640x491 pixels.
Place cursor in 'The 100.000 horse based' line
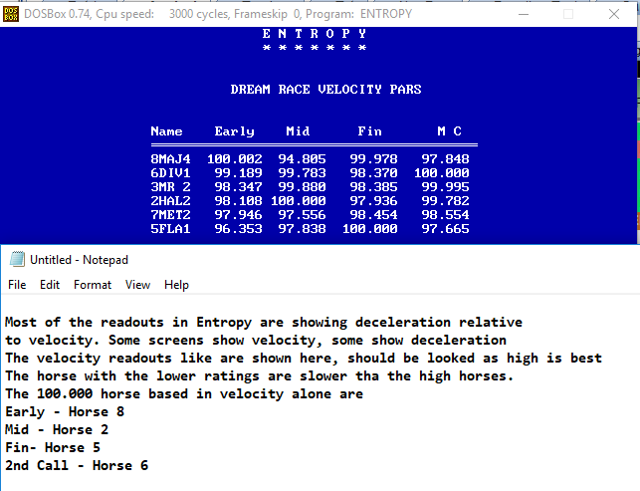(x=184, y=393)
